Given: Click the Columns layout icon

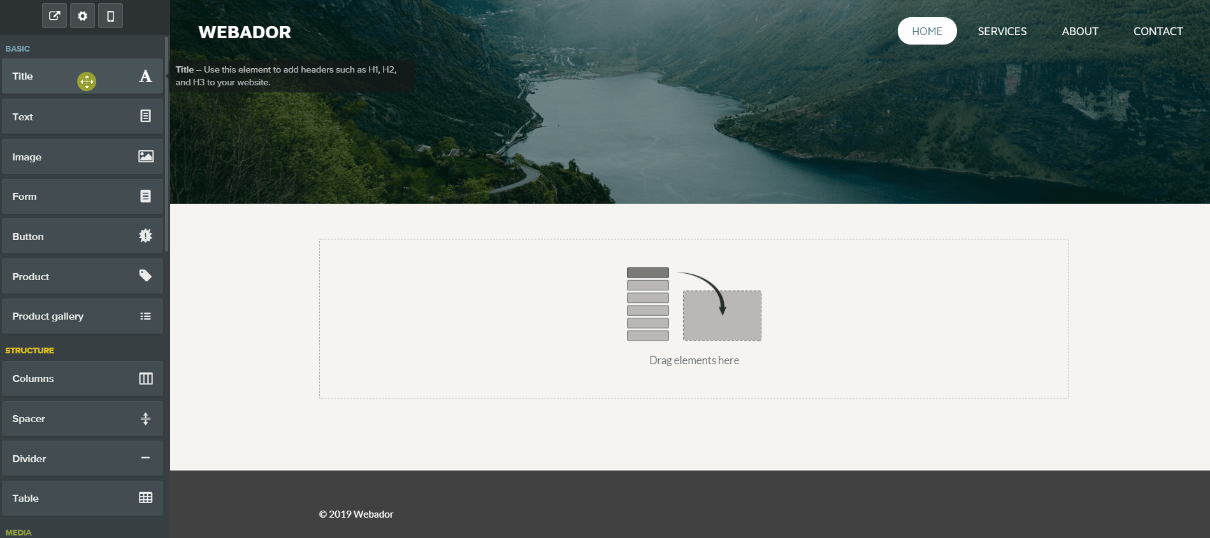Looking at the screenshot, I should tap(146, 379).
